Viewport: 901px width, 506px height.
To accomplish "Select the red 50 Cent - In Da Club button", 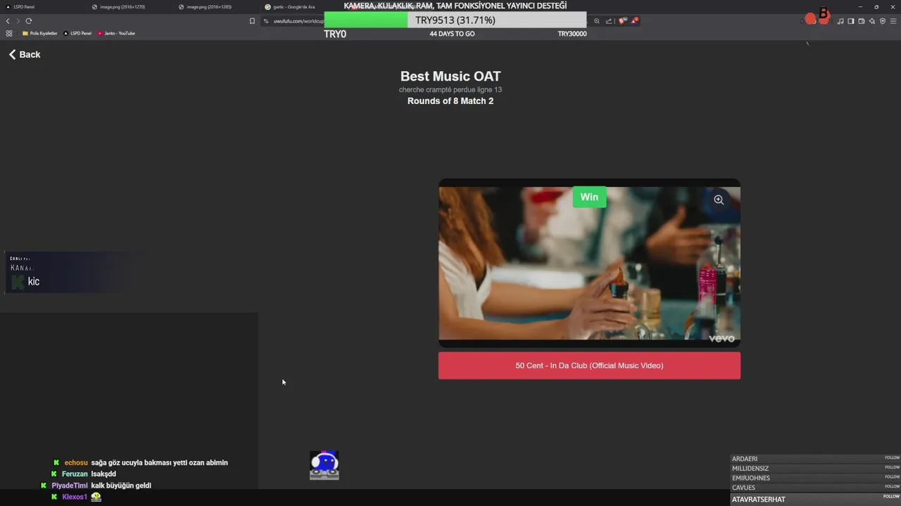I will point(589,365).
